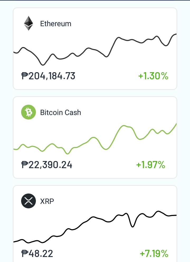Tap the green Bitcoin Cash logo icon
The height and width of the screenshot is (262, 190).
(28, 112)
